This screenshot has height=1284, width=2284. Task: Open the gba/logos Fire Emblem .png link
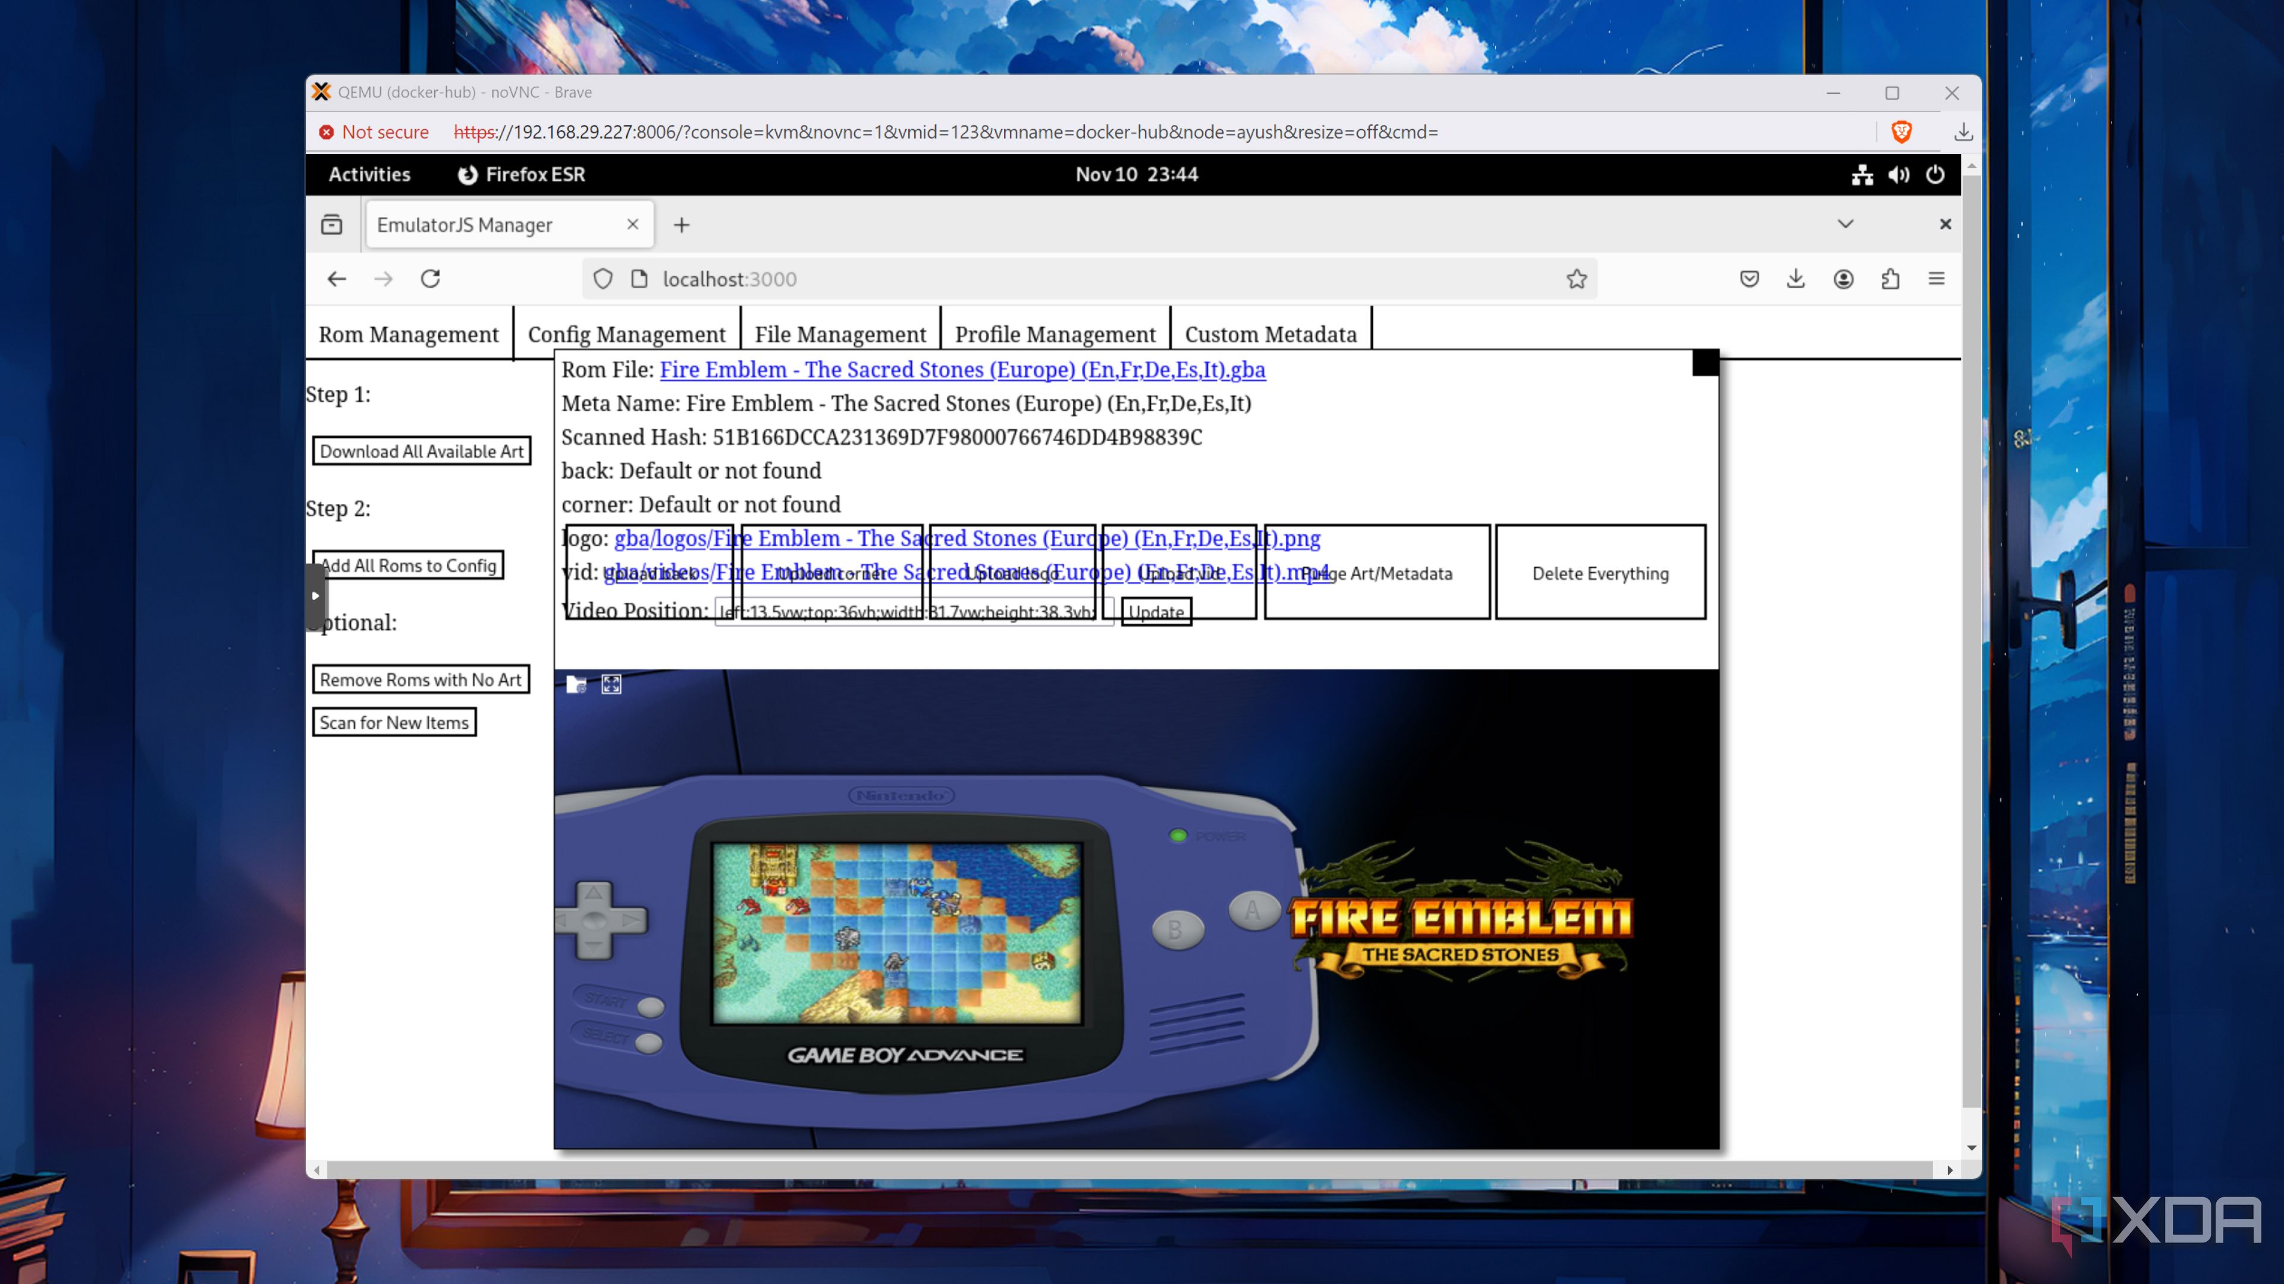click(967, 538)
